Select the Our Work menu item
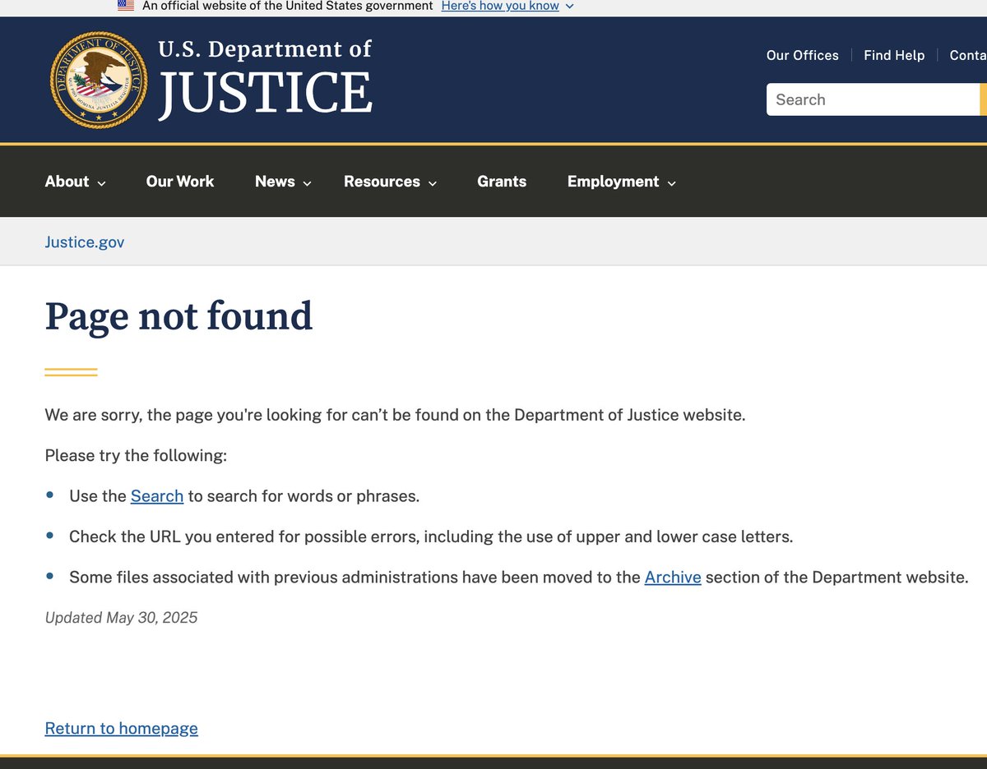Screen dimensions: 987x769 (179, 182)
